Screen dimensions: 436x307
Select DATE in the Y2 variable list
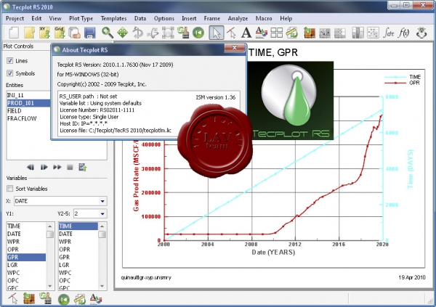(x=78, y=234)
